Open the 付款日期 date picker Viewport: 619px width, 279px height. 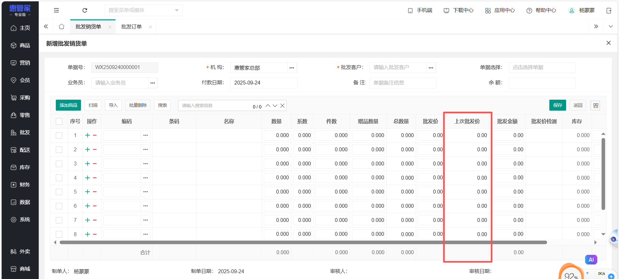(264, 83)
